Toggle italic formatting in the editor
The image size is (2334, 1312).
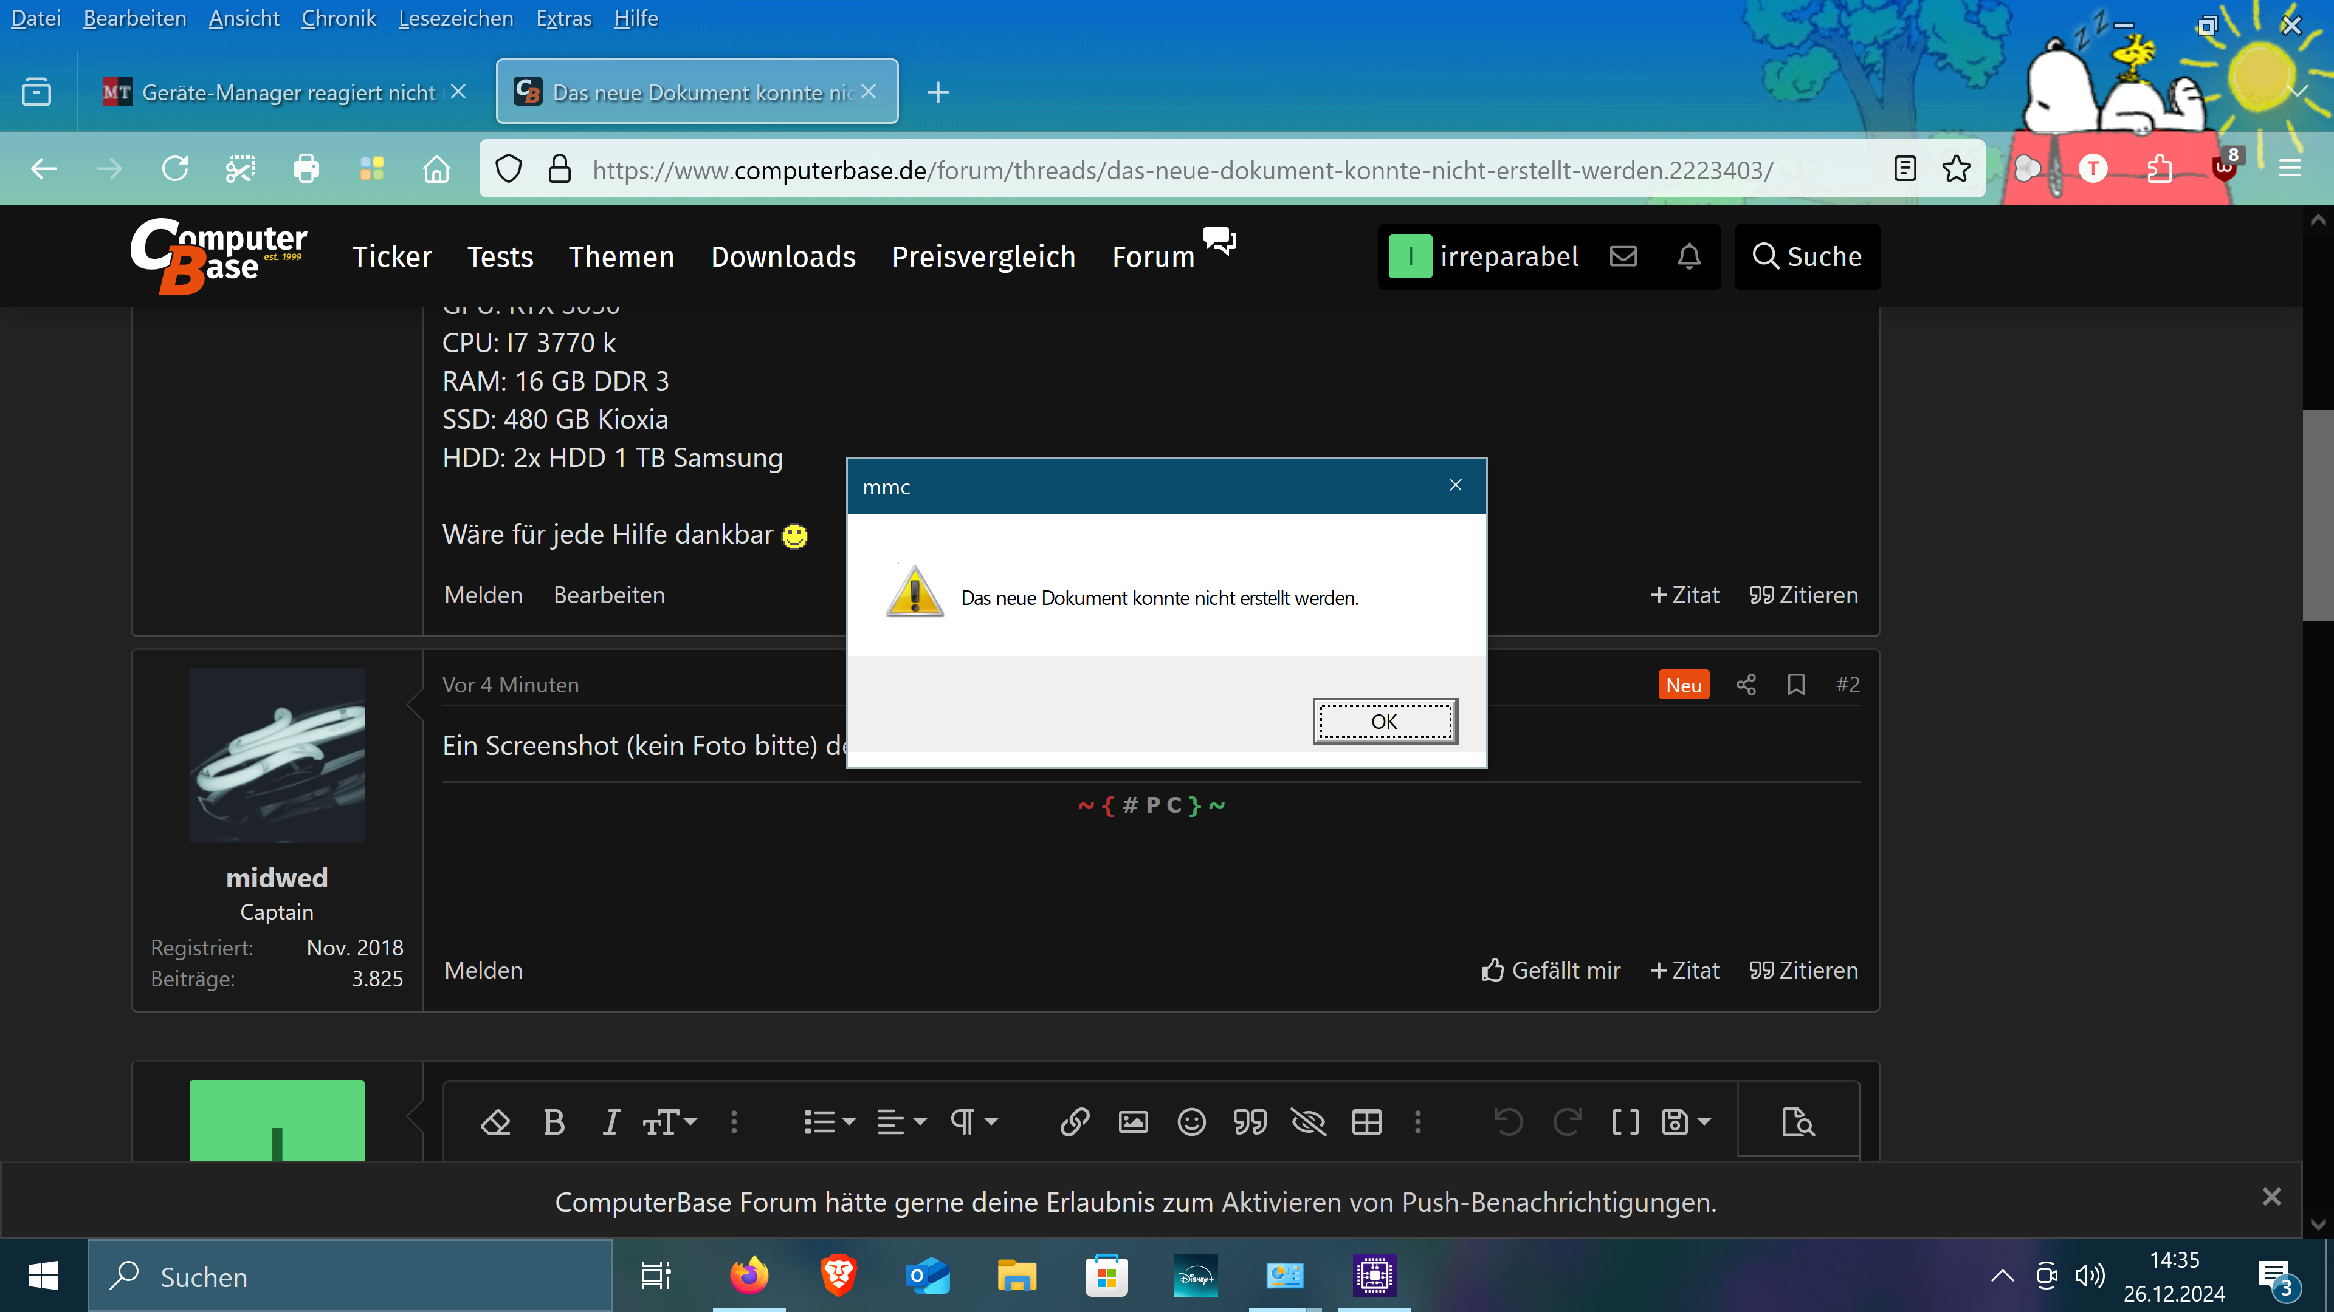coord(611,1122)
